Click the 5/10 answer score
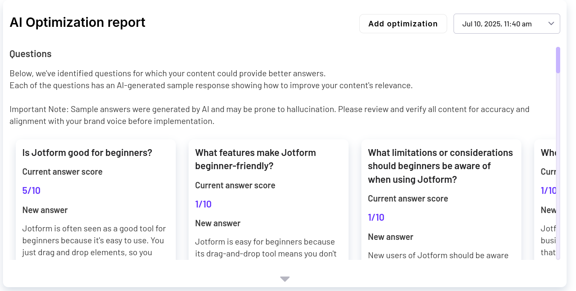The image size is (576, 291). click(31, 190)
